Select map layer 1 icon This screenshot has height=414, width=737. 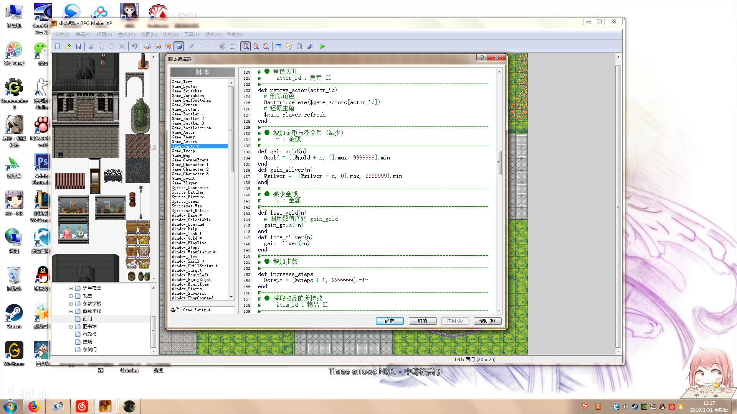(x=147, y=46)
